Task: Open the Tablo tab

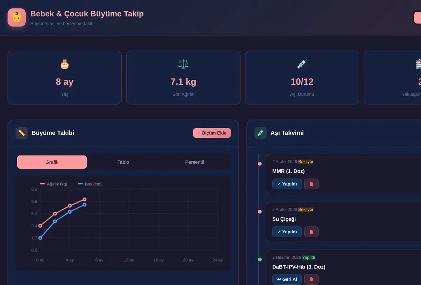Action: click(123, 162)
